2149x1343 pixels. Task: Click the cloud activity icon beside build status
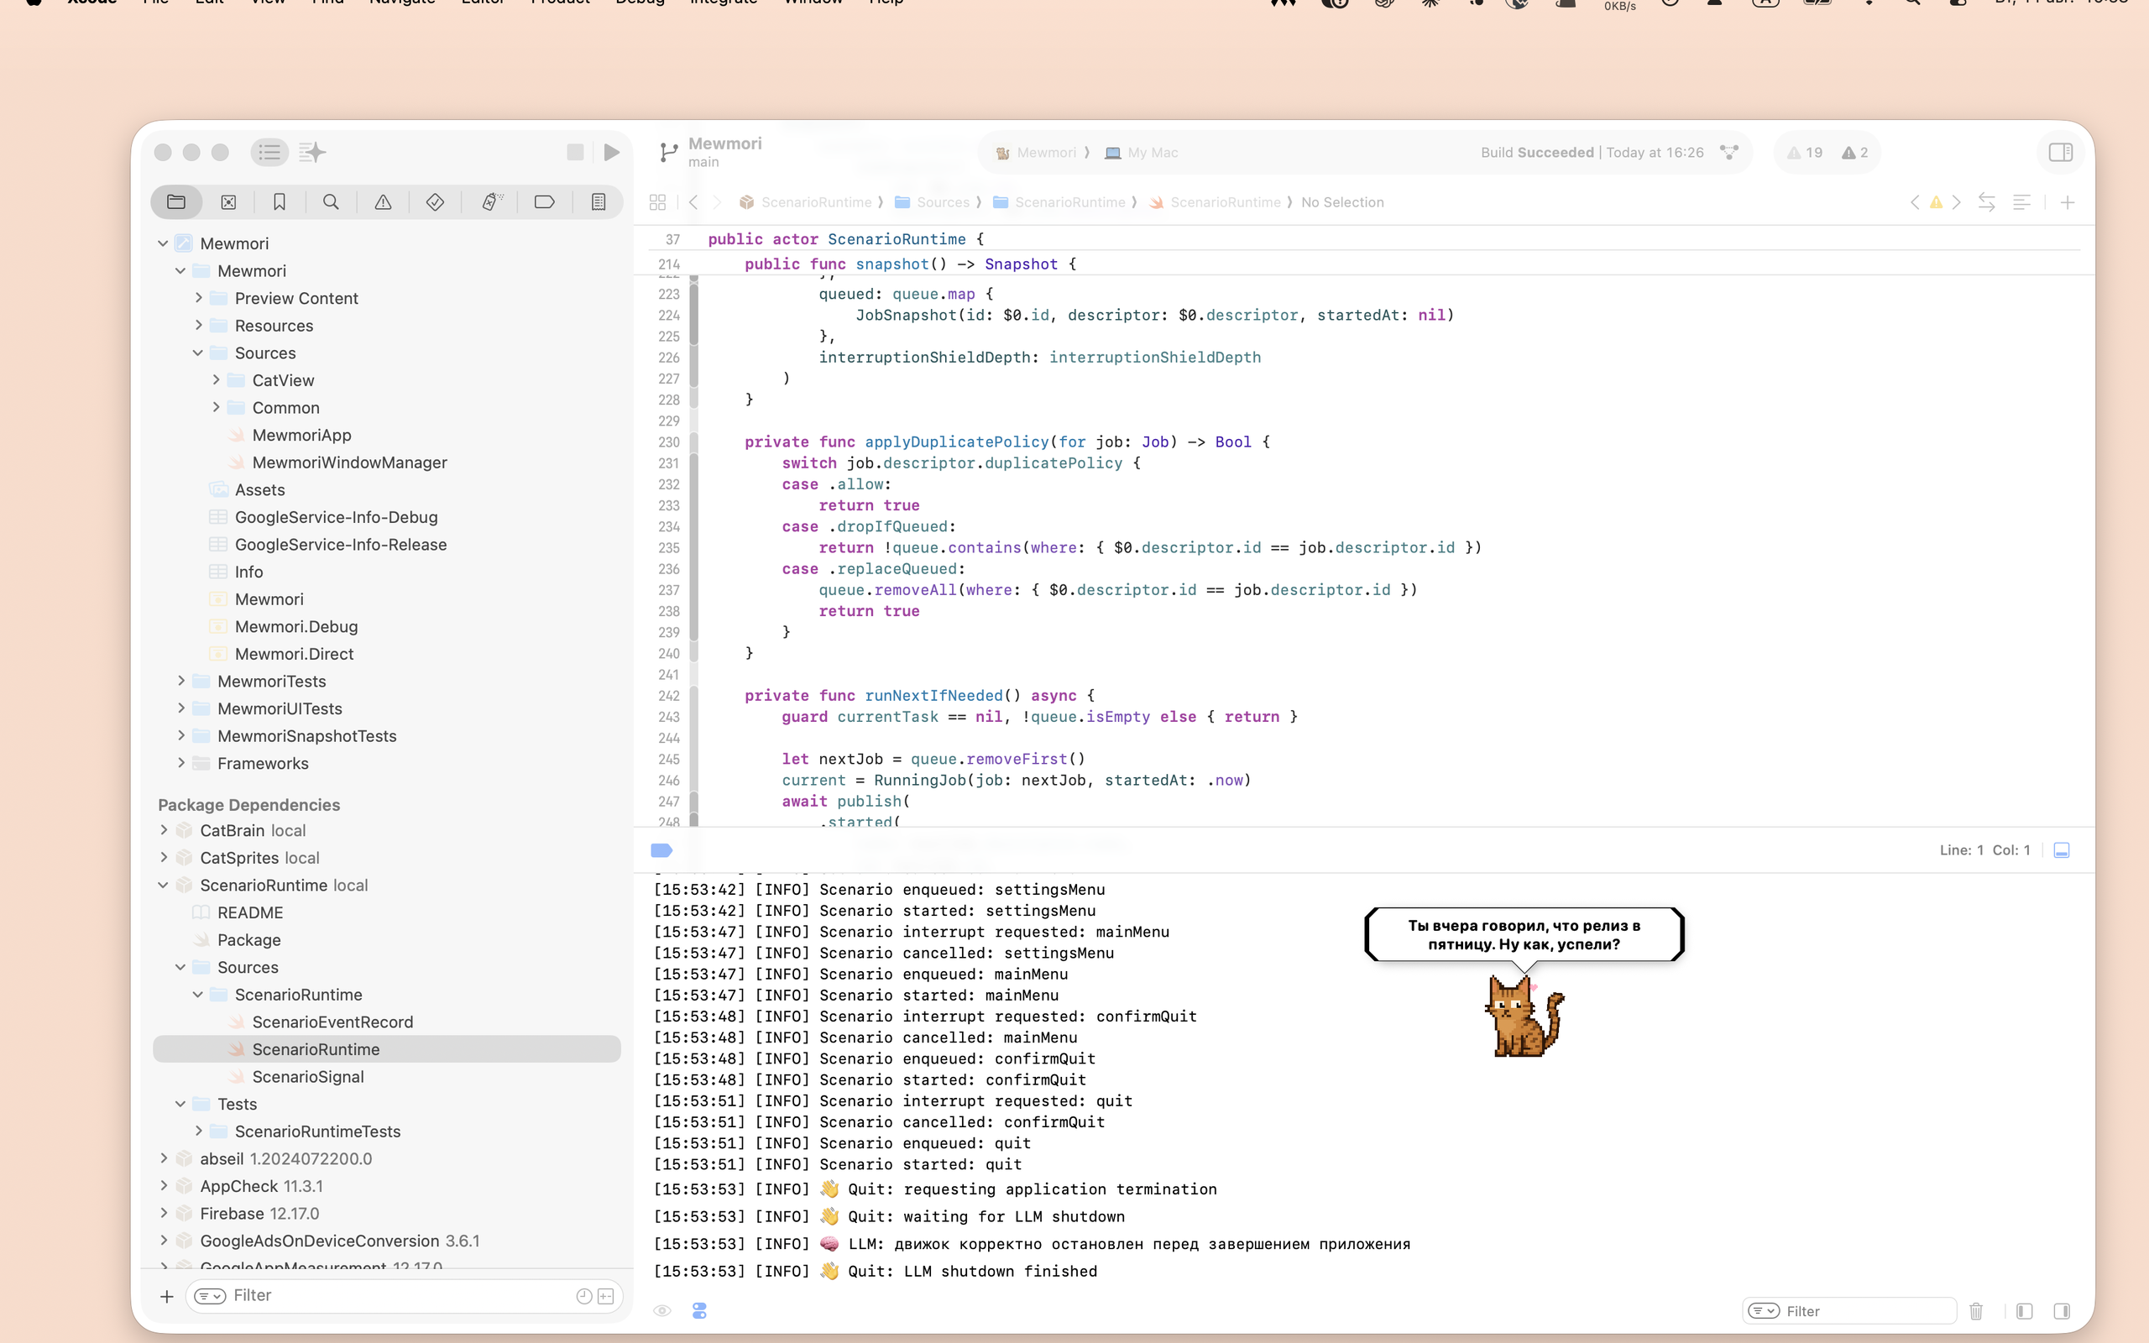pyautogui.click(x=1728, y=152)
